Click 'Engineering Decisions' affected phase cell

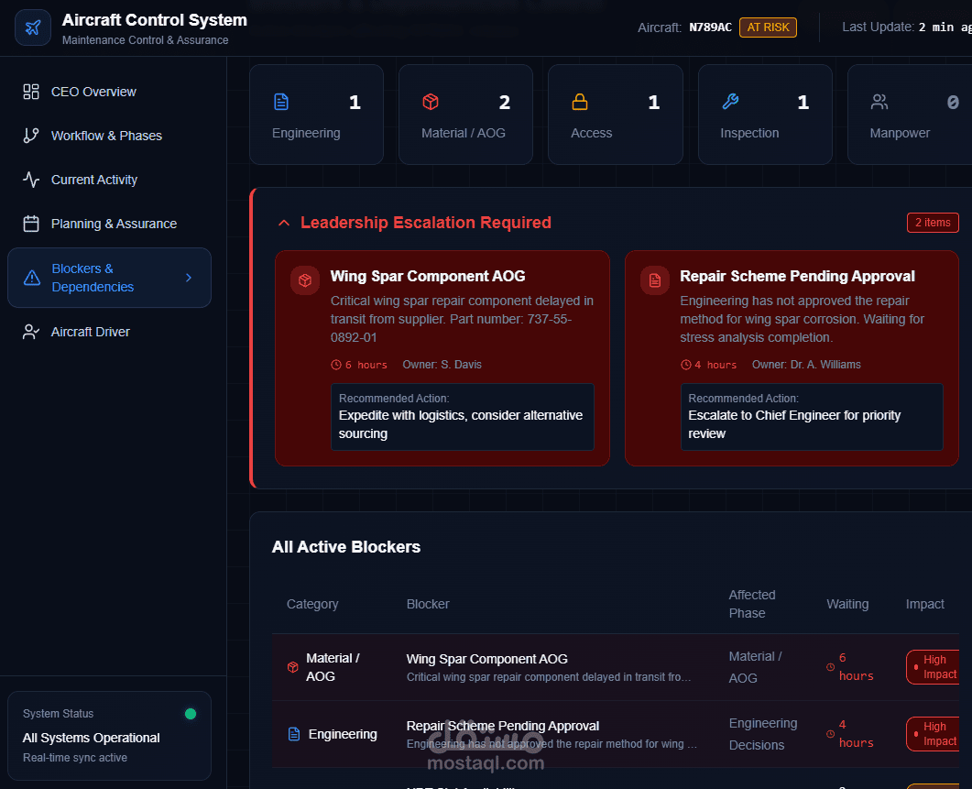click(763, 734)
